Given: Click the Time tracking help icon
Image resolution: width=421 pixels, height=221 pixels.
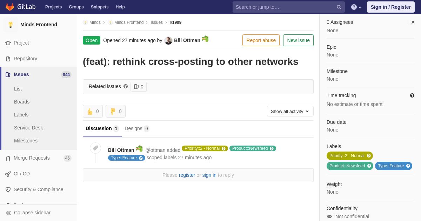Looking at the screenshot, I should (x=412, y=95).
